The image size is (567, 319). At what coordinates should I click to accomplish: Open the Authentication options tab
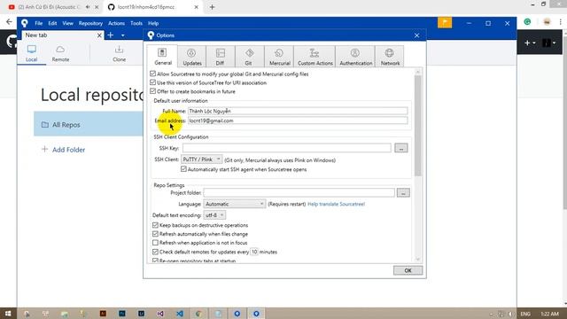(355, 57)
